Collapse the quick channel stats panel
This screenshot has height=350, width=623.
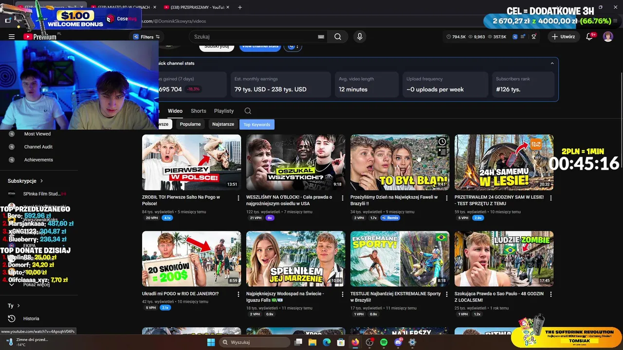pyautogui.click(x=552, y=63)
